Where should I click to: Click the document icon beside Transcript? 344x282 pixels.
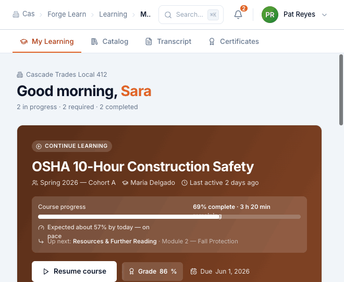pos(149,42)
